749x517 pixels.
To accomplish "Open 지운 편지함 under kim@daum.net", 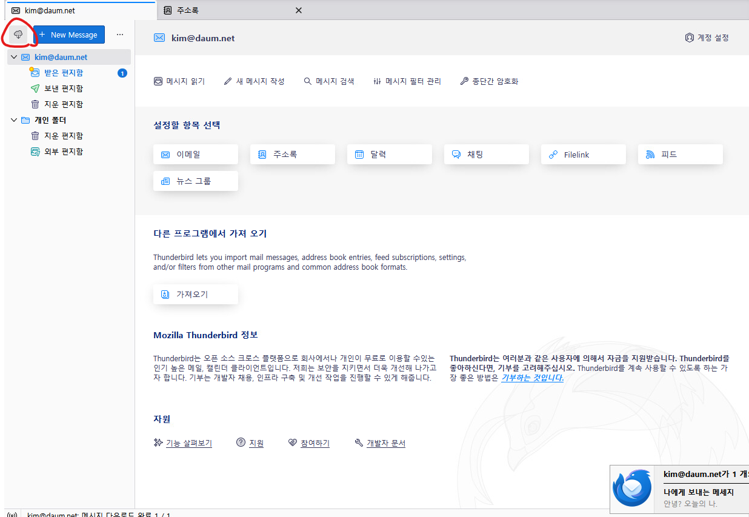I will (x=69, y=104).
